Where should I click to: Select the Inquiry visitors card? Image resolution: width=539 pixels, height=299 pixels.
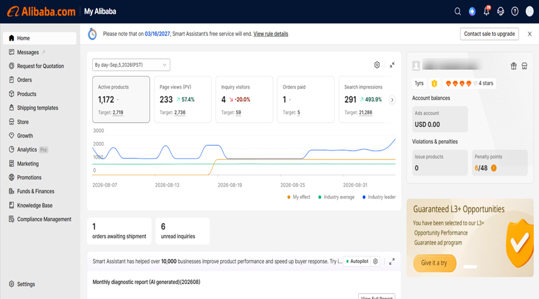pyautogui.click(x=244, y=99)
